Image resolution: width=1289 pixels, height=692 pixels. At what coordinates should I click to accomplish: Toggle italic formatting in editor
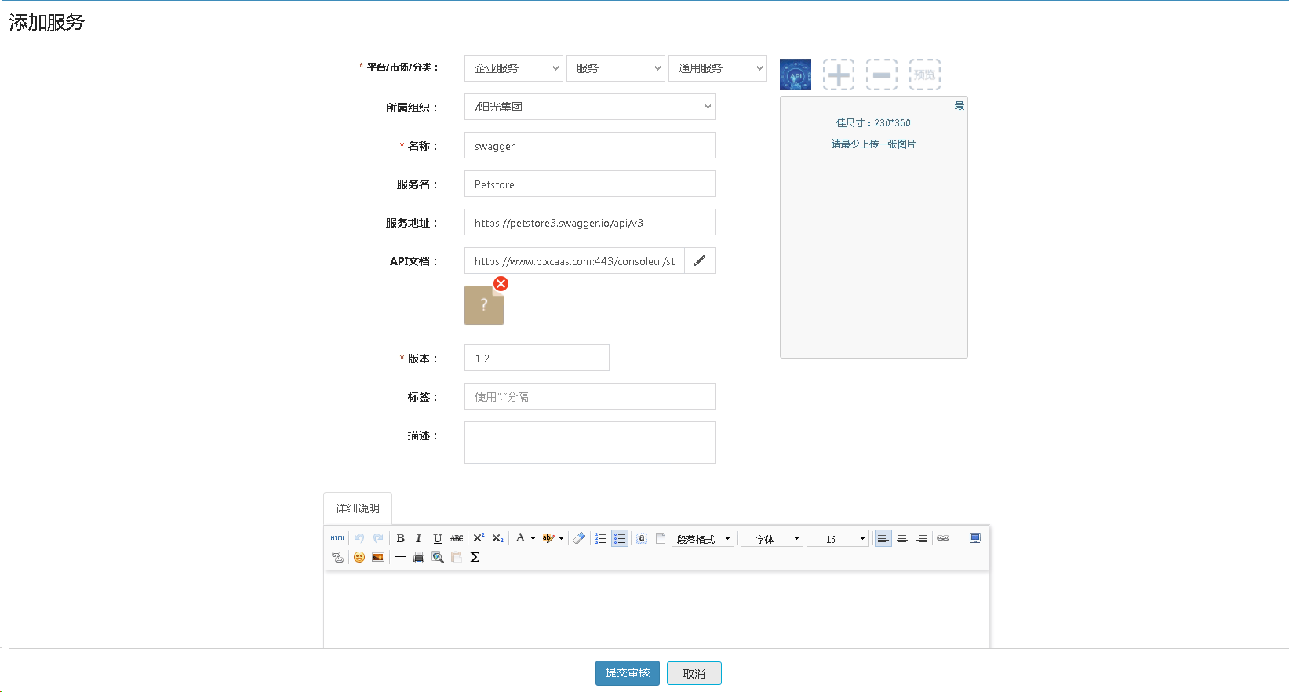419,538
